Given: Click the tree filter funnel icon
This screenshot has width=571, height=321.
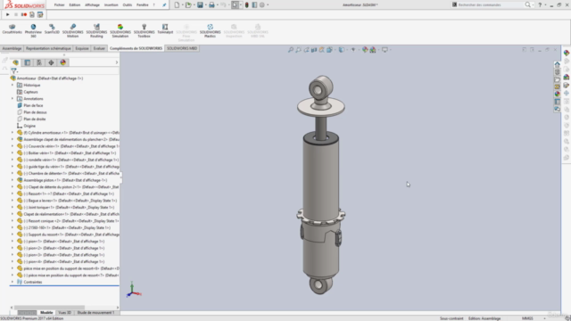Looking at the screenshot, I should (x=14, y=70).
